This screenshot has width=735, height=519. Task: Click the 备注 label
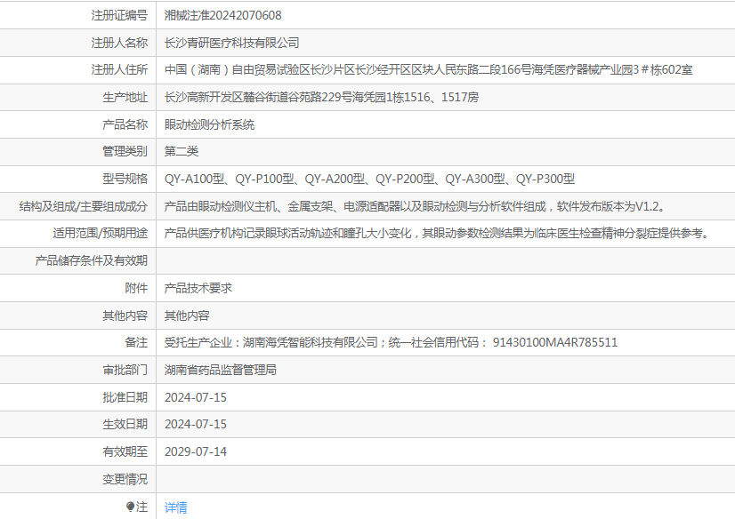click(136, 342)
